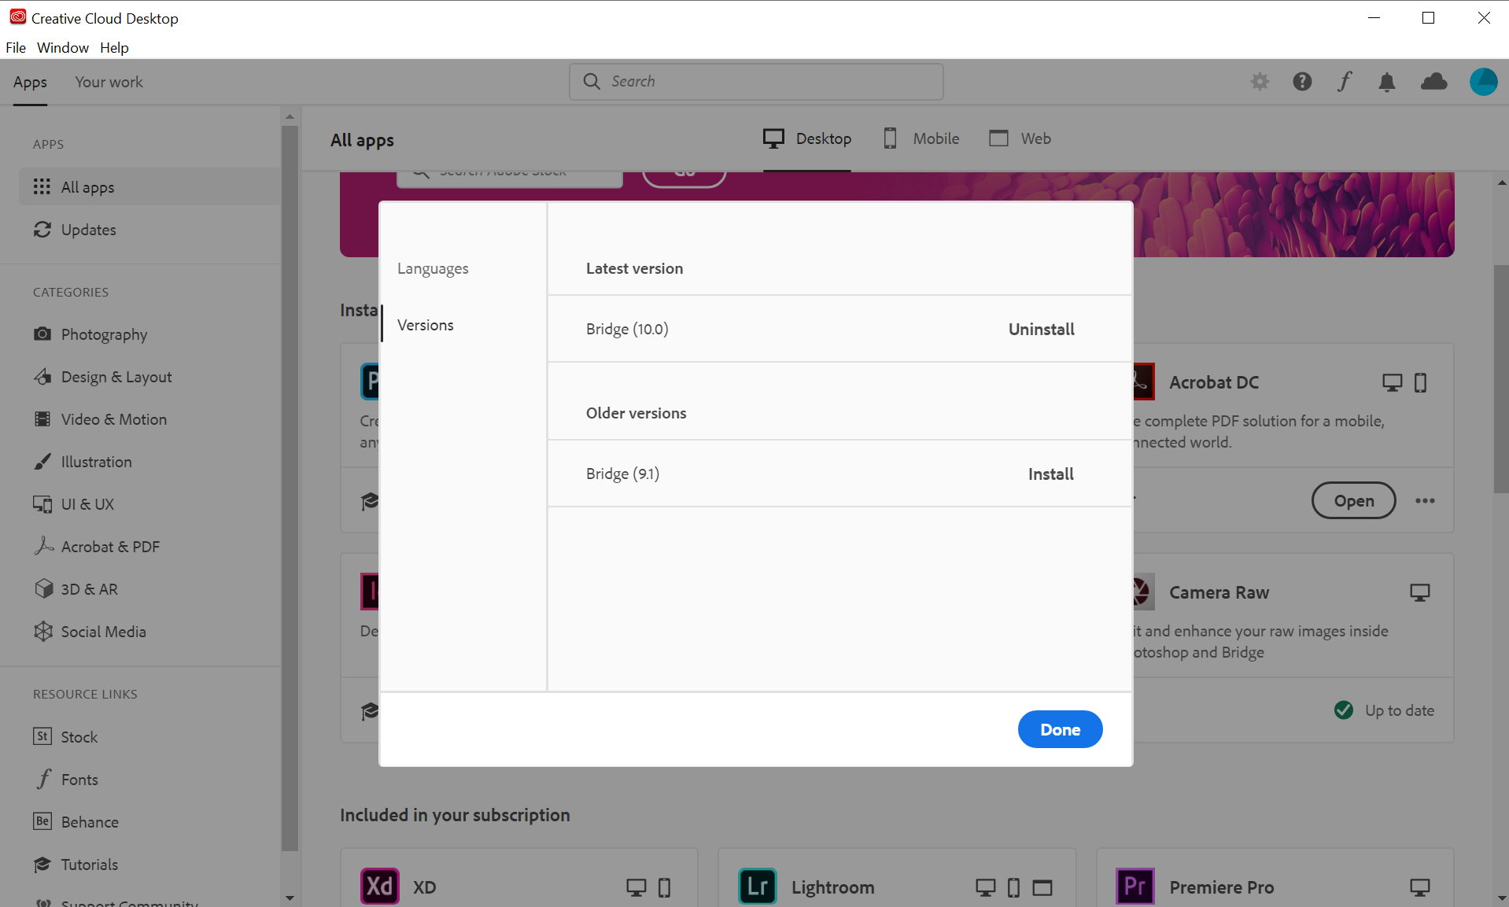Click your profile avatar
Screen dimensions: 1509x907
(1483, 81)
